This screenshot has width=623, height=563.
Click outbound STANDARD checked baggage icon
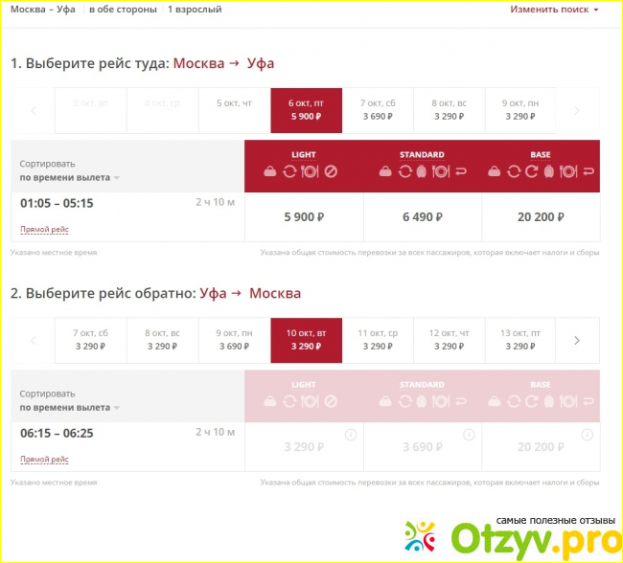(x=422, y=171)
